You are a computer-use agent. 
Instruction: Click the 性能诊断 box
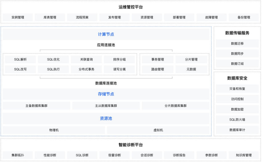[50, 155]
